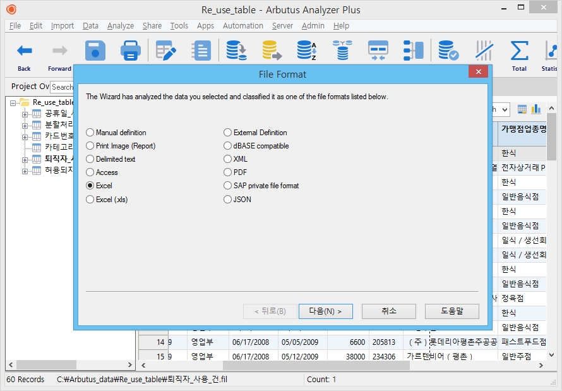Click the branching structure toolbar icon
This screenshot has width=562, height=391.
pyautogui.click(x=413, y=51)
